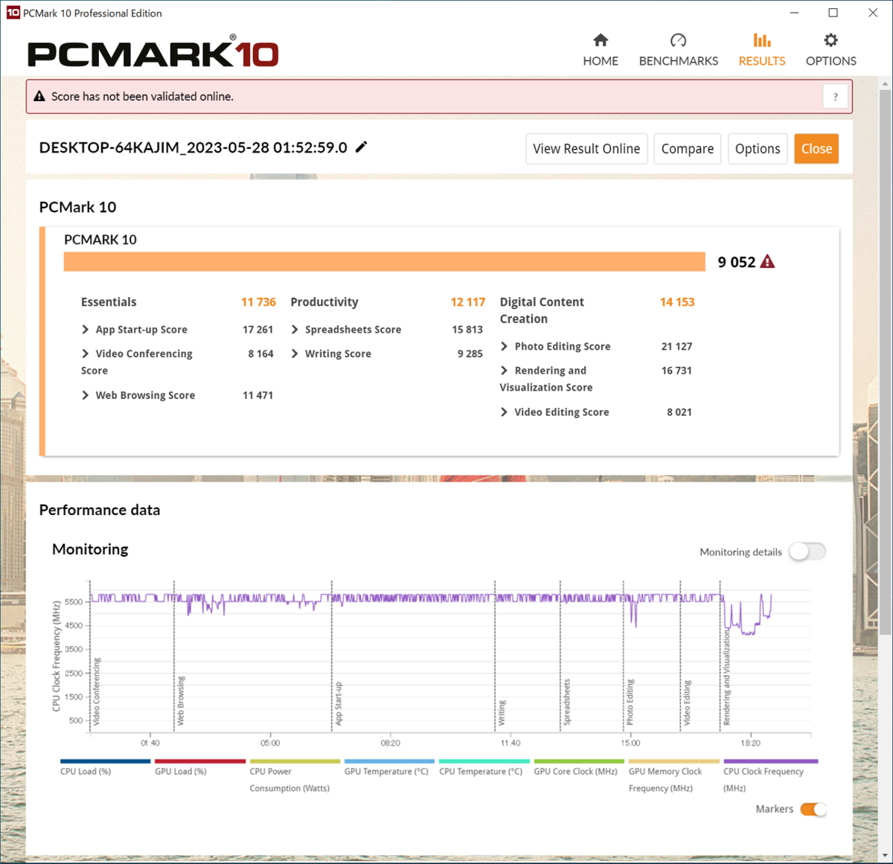The width and height of the screenshot is (893, 864).
Task: Close the result with orange Close button
Action: coord(816,149)
